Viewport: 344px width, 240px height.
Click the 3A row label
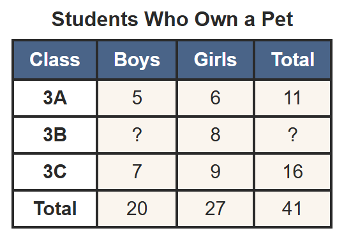click(x=55, y=98)
